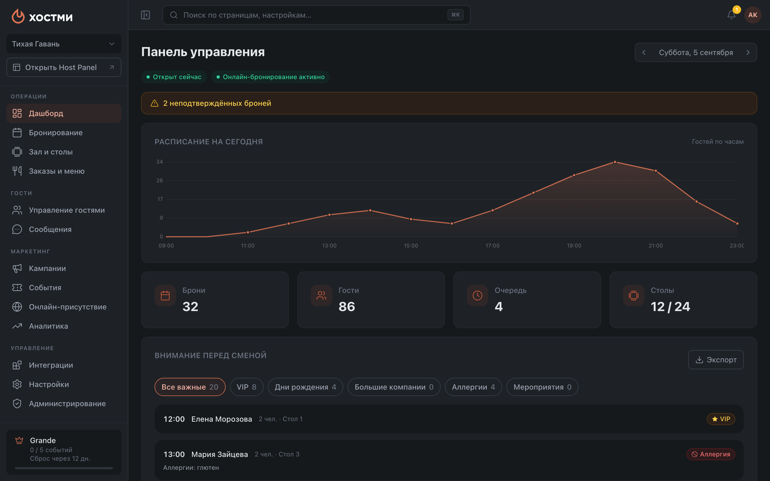Click the 20:00 peak point on the chart
The width and height of the screenshot is (770, 481).
click(615, 162)
